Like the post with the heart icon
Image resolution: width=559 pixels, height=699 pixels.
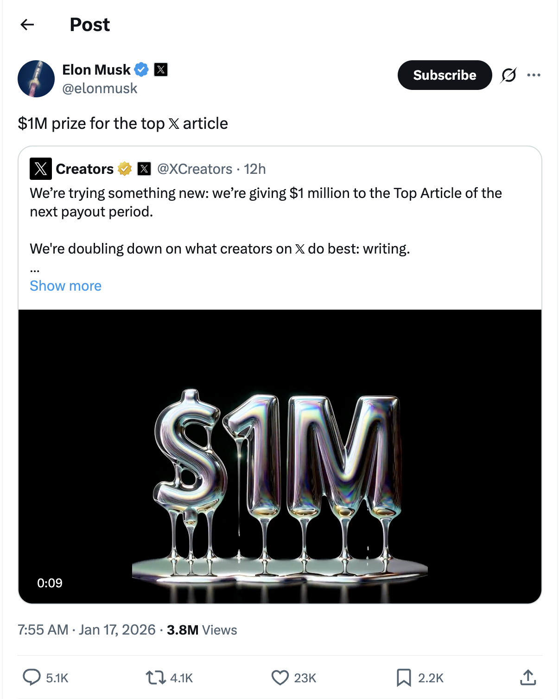[x=280, y=678]
